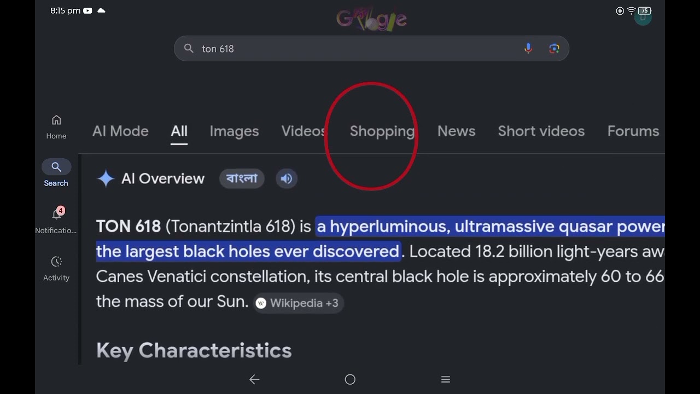Click the text 'the mass of our Sun.'

coord(172,302)
